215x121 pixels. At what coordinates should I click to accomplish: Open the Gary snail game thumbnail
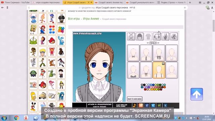[x=33, y=85]
